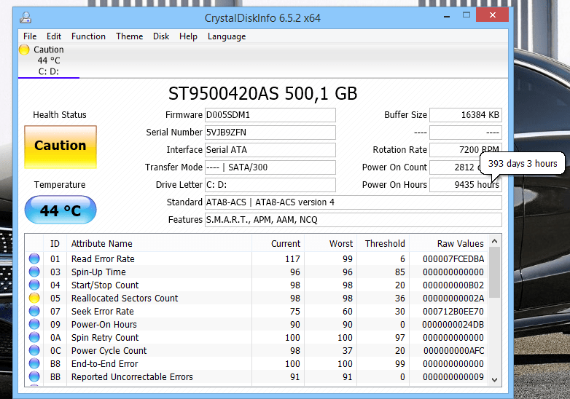570x399 pixels.
Task: Click the Start/Stop Count attribute name
Action: [x=105, y=285]
